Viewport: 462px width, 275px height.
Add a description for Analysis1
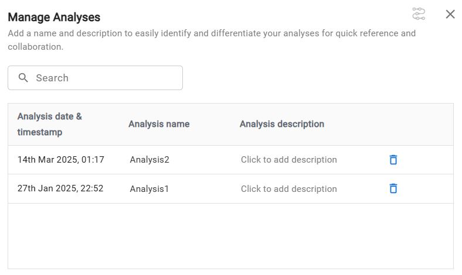pyautogui.click(x=288, y=189)
